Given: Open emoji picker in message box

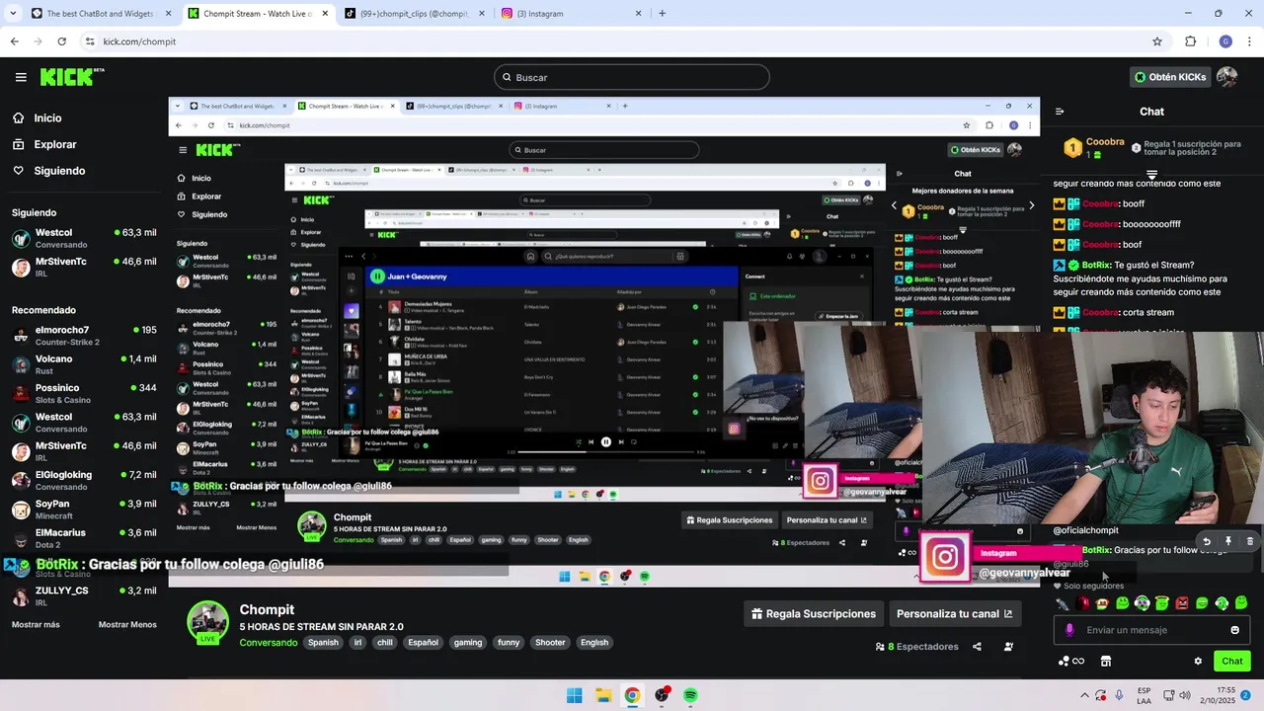Looking at the screenshot, I should [1234, 630].
